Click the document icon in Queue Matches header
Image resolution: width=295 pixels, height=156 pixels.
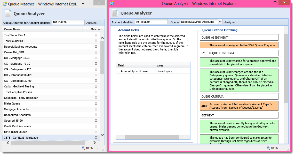coord(8,13)
